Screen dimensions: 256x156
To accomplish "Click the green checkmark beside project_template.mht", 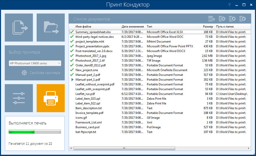I will pos(72,41).
